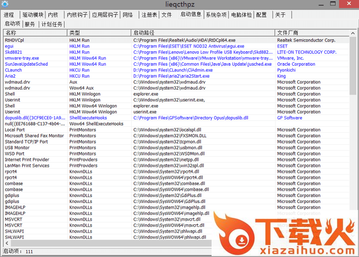Screen dimensions: 359x257
Task: Select the 启动项 sub-tab
Action: click(12, 23)
